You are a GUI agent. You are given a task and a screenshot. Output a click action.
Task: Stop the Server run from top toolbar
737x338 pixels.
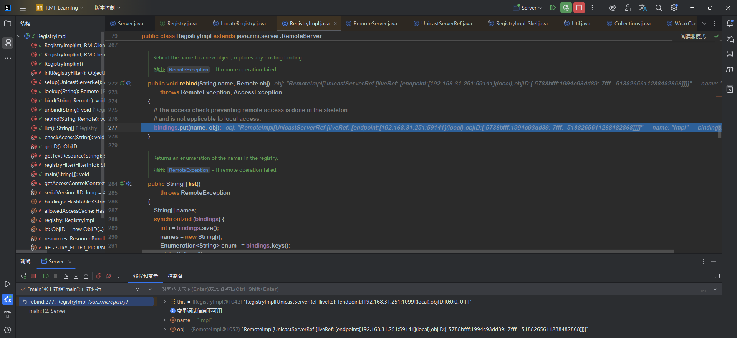pos(579,8)
